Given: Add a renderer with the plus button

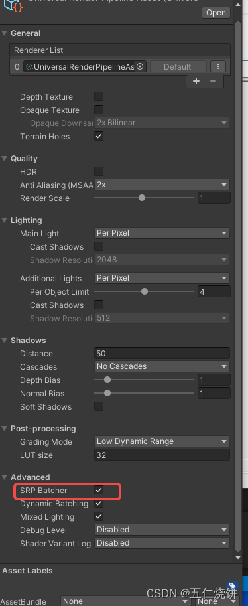Looking at the screenshot, I should pos(196,81).
